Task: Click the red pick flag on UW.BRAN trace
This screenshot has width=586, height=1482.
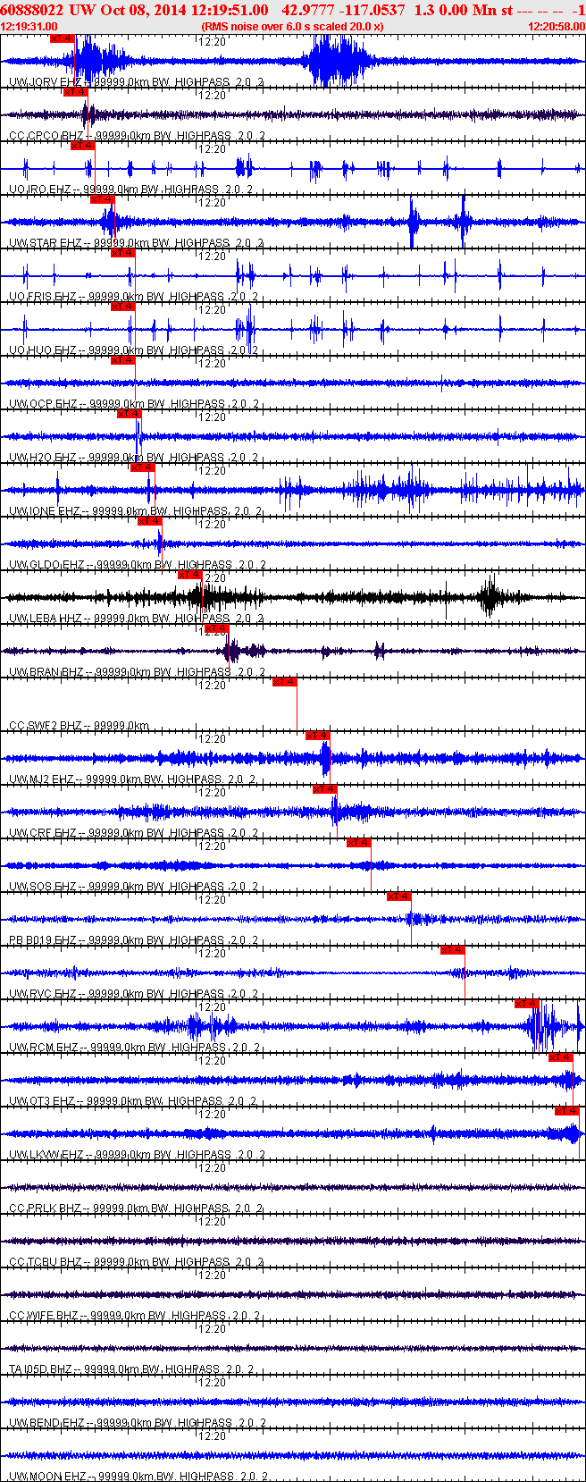Action: [x=216, y=628]
